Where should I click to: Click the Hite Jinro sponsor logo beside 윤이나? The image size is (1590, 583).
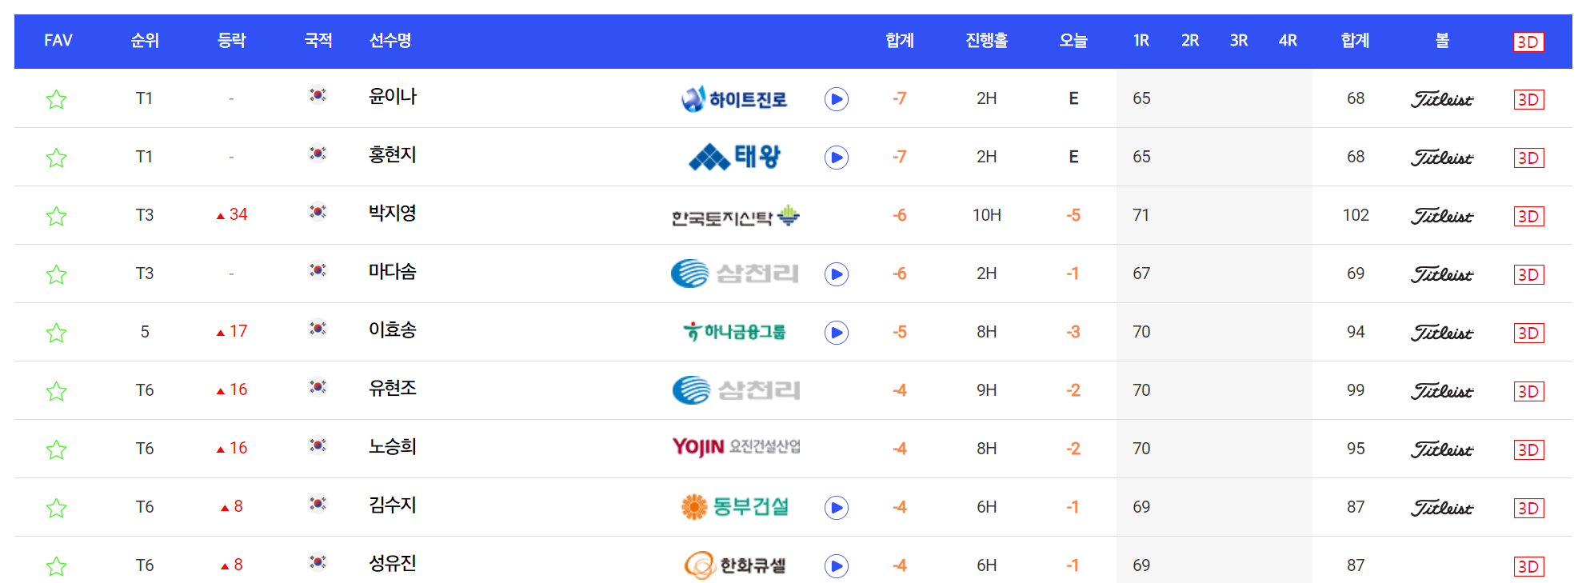[733, 98]
